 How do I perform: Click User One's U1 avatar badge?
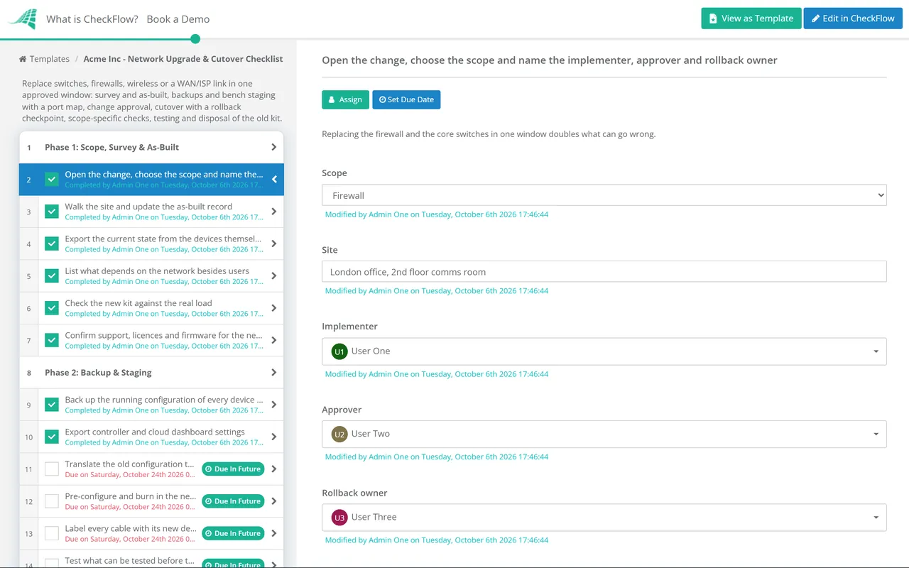[x=339, y=351]
